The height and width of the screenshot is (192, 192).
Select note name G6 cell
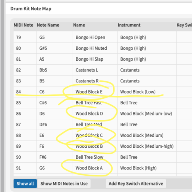(x=55, y=168)
